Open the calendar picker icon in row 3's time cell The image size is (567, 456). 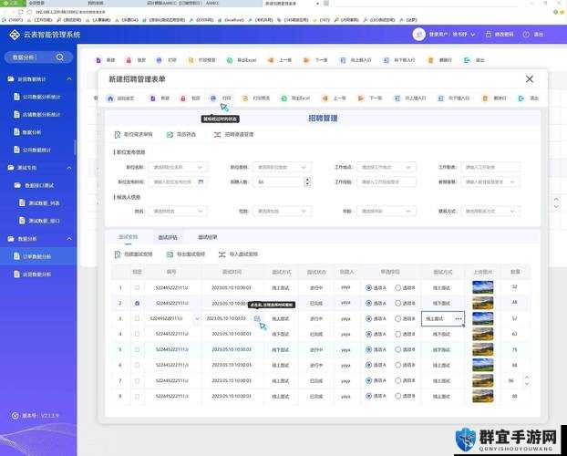pos(257,318)
